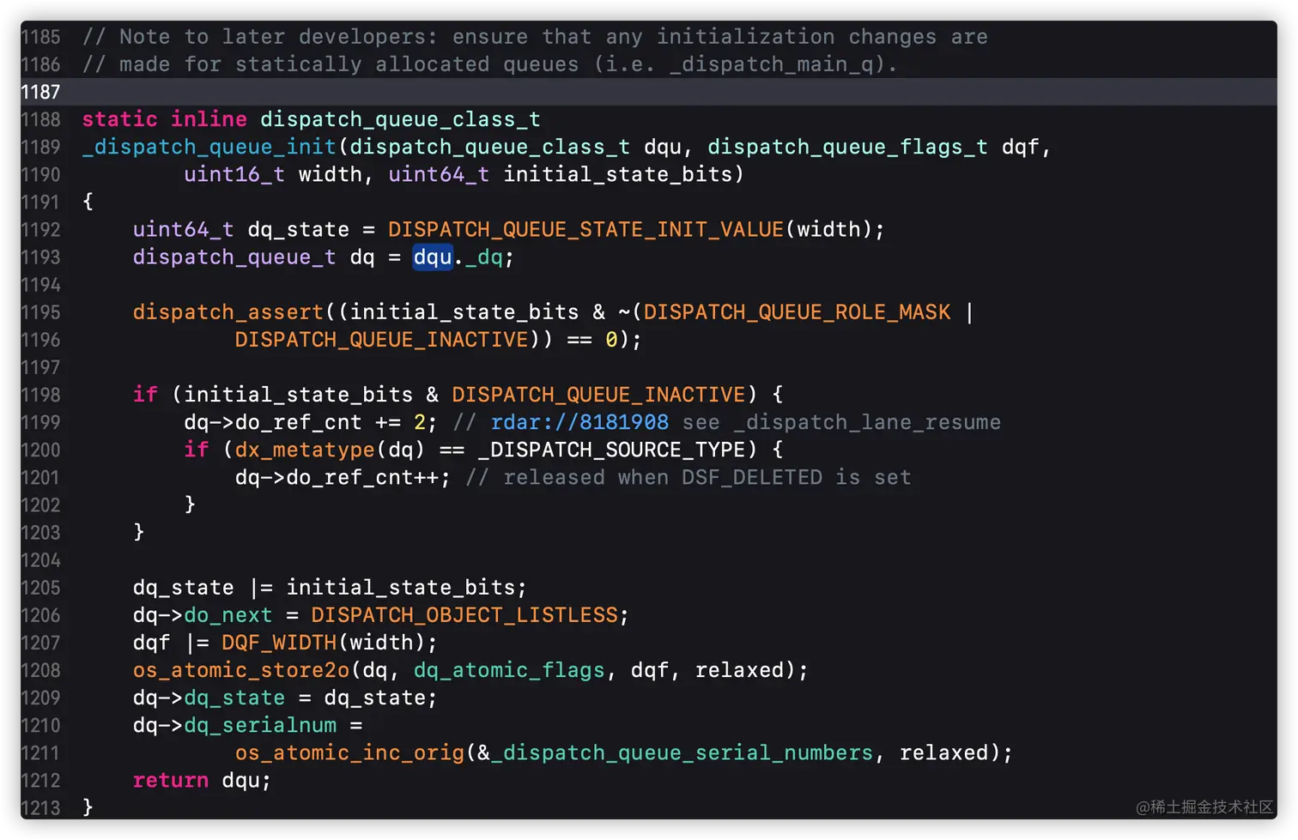The width and height of the screenshot is (1298, 840).
Task: Click the static keyword
Action: click(x=119, y=119)
